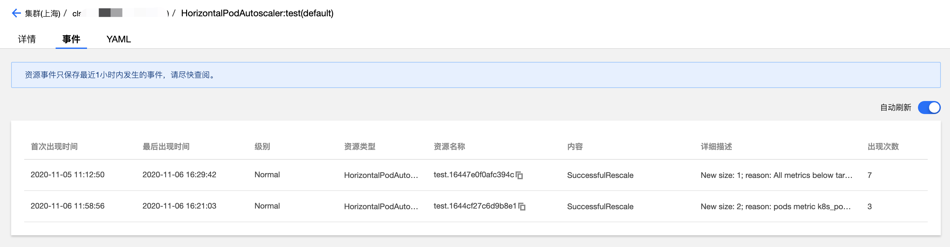Toggle the 自动刷新 auto-refresh switch
Screen dimensions: 950x247
(x=929, y=108)
